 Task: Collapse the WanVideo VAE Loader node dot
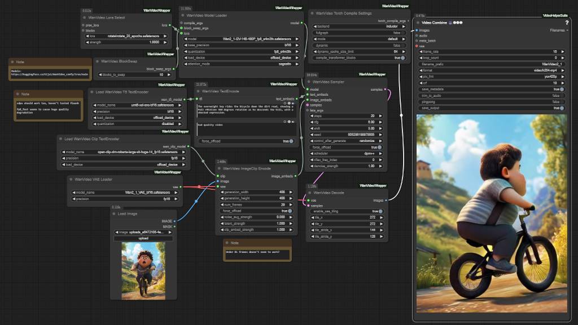click(71, 180)
